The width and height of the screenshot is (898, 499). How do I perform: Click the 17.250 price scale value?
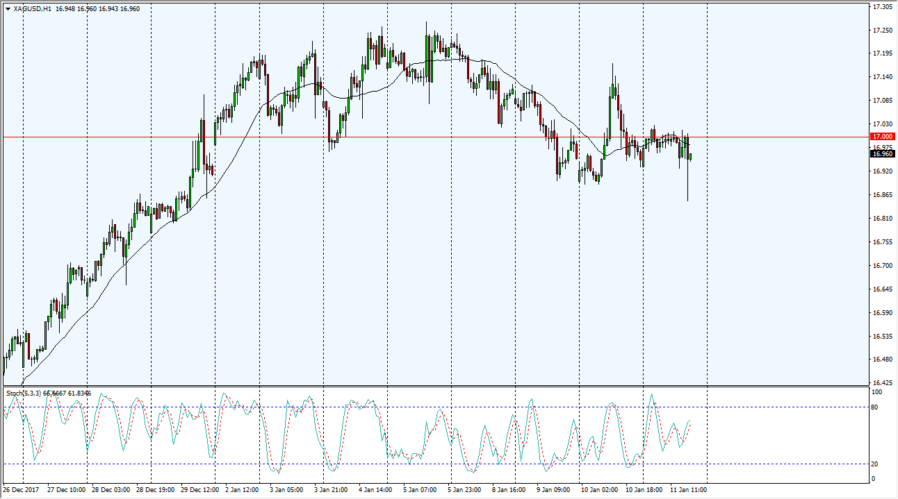pyautogui.click(x=882, y=30)
